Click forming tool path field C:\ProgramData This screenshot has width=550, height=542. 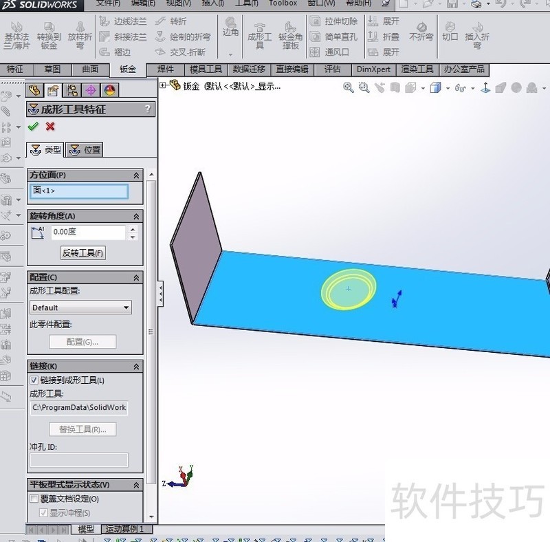click(x=79, y=408)
